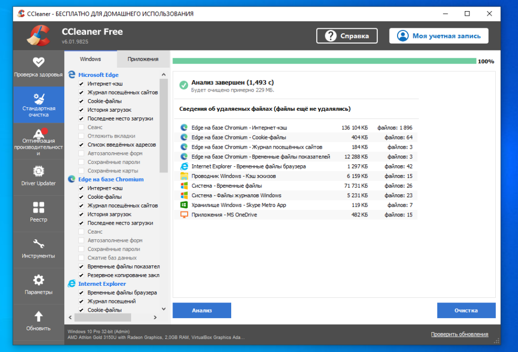
Task: Click the Edge на базе Chromium group icon
Action: 72,179
